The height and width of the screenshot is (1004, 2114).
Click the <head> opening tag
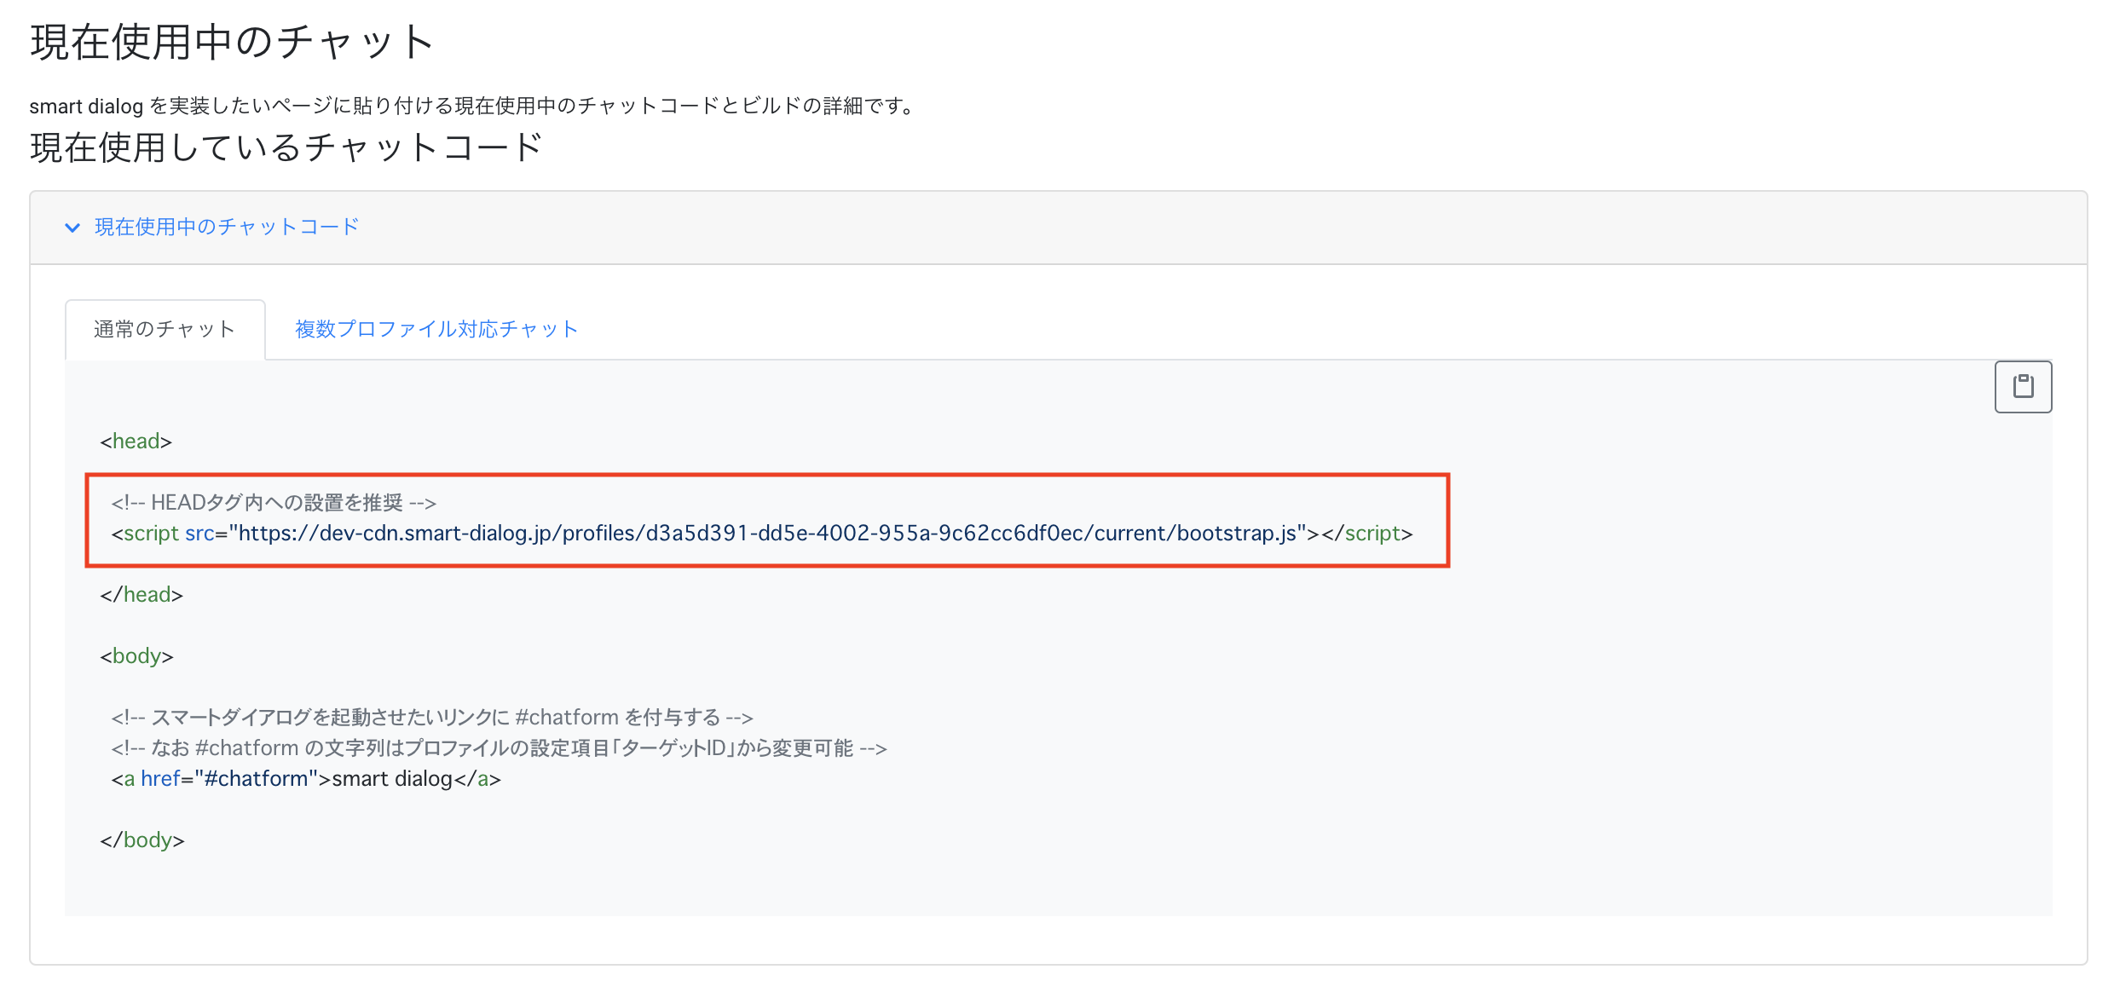[135, 441]
